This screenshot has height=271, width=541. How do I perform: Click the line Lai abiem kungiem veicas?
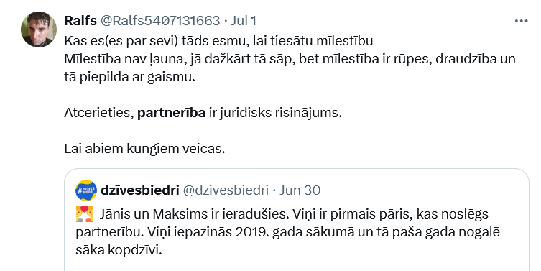(x=144, y=149)
